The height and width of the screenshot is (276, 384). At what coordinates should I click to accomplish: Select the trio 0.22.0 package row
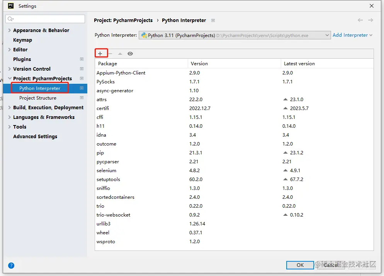[x=234, y=206]
